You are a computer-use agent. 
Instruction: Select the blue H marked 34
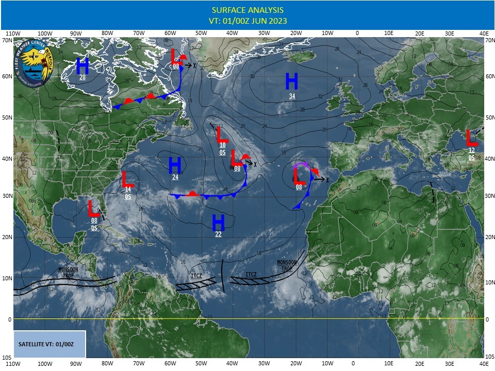[292, 81]
